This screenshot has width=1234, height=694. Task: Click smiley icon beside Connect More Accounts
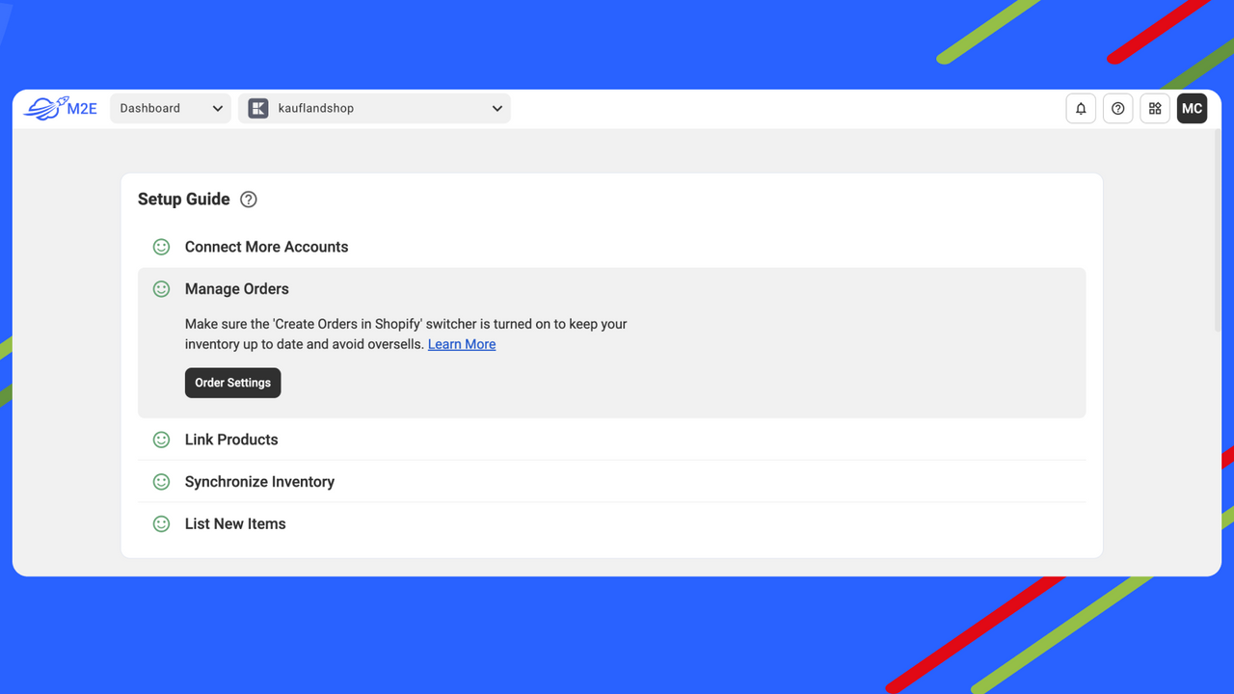click(x=162, y=247)
